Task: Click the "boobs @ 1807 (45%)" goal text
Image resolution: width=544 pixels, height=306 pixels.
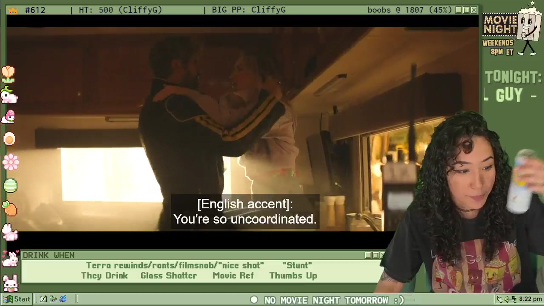Action: pyautogui.click(x=410, y=10)
